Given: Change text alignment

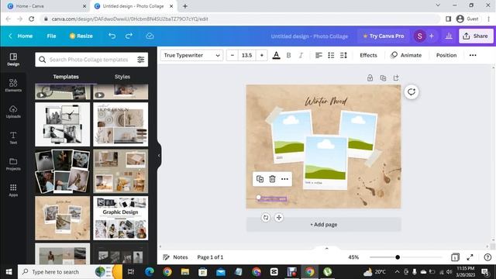Looking at the screenshot, I should pos(319,55).
